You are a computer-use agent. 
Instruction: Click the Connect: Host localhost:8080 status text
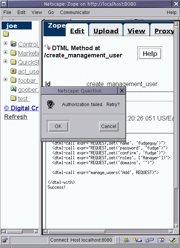pyautogui.click(x=81, y=240)
